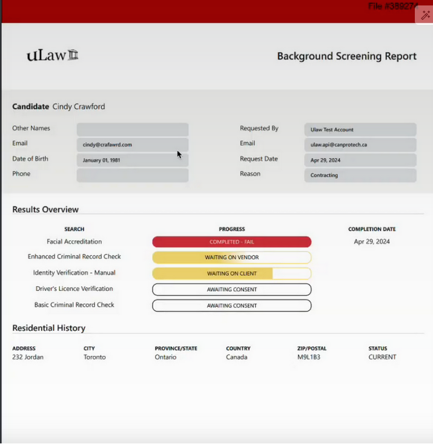
Task: Click the candidate email field cindy@crafawrd.com
Action: click(x=133, y=145)
